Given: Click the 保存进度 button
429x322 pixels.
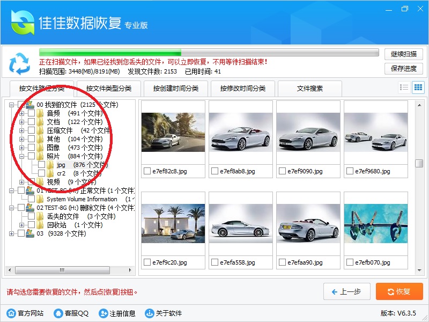Looking at the screenshot, I should (403, 68).
